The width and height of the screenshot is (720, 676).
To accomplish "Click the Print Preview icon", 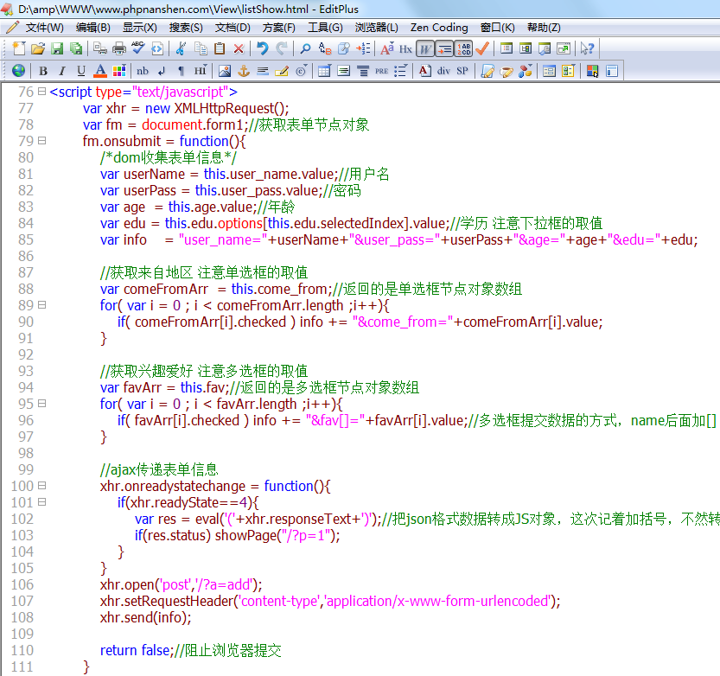I will tap(99, 48).
